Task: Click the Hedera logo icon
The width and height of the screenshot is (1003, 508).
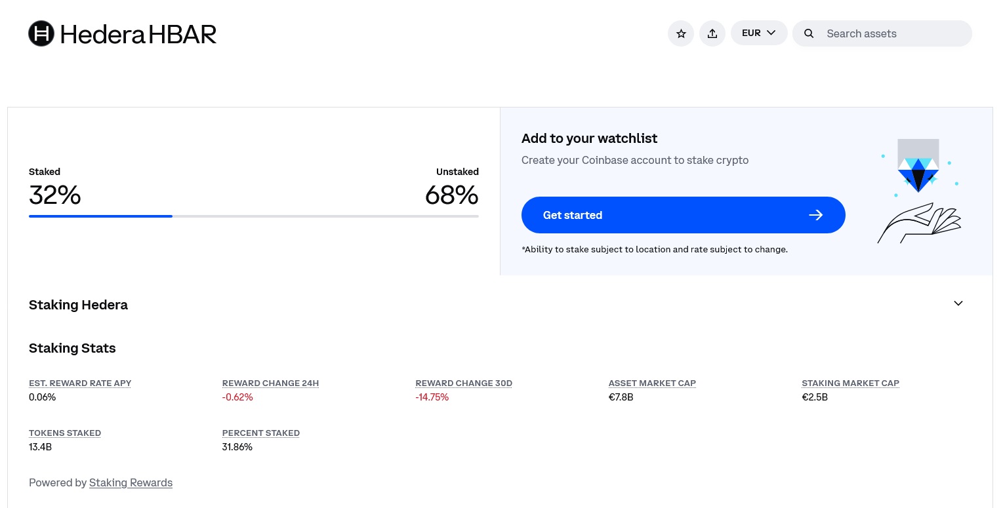Action: tap(41, 33)
